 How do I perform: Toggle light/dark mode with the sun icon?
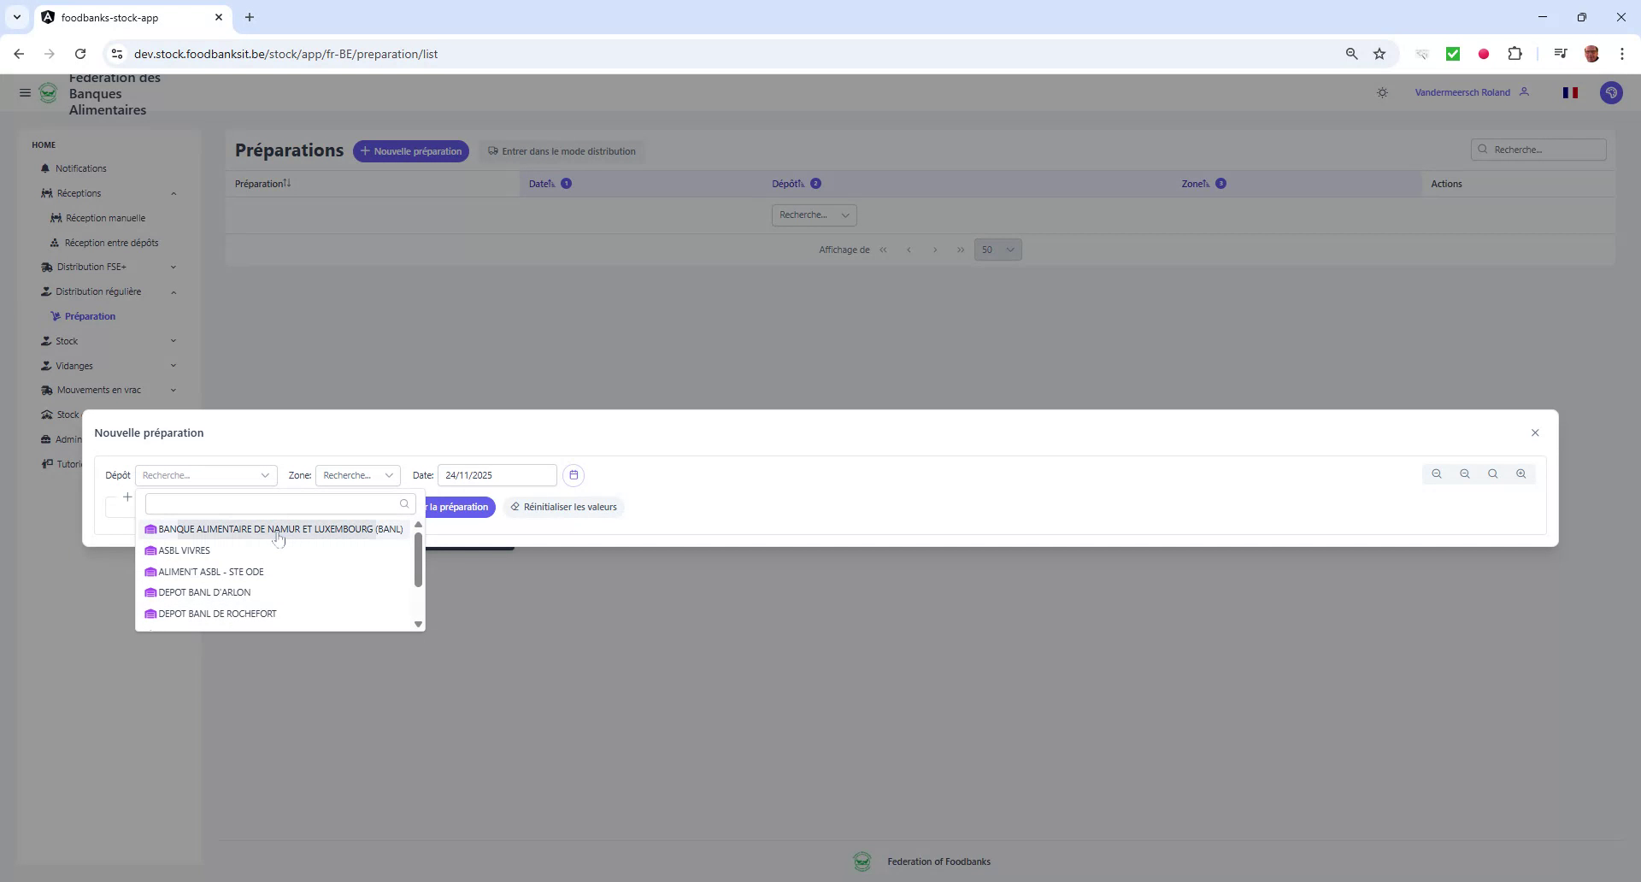coord(1383,92)
